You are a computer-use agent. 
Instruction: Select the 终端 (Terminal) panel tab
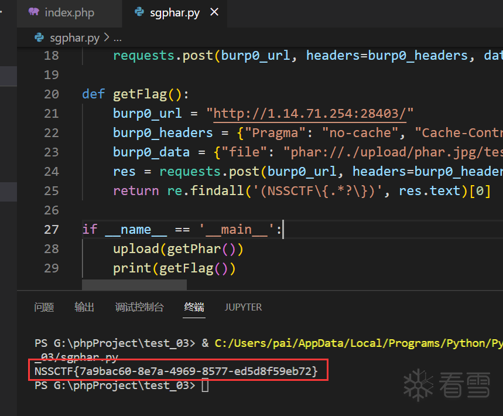coord(194,307)
